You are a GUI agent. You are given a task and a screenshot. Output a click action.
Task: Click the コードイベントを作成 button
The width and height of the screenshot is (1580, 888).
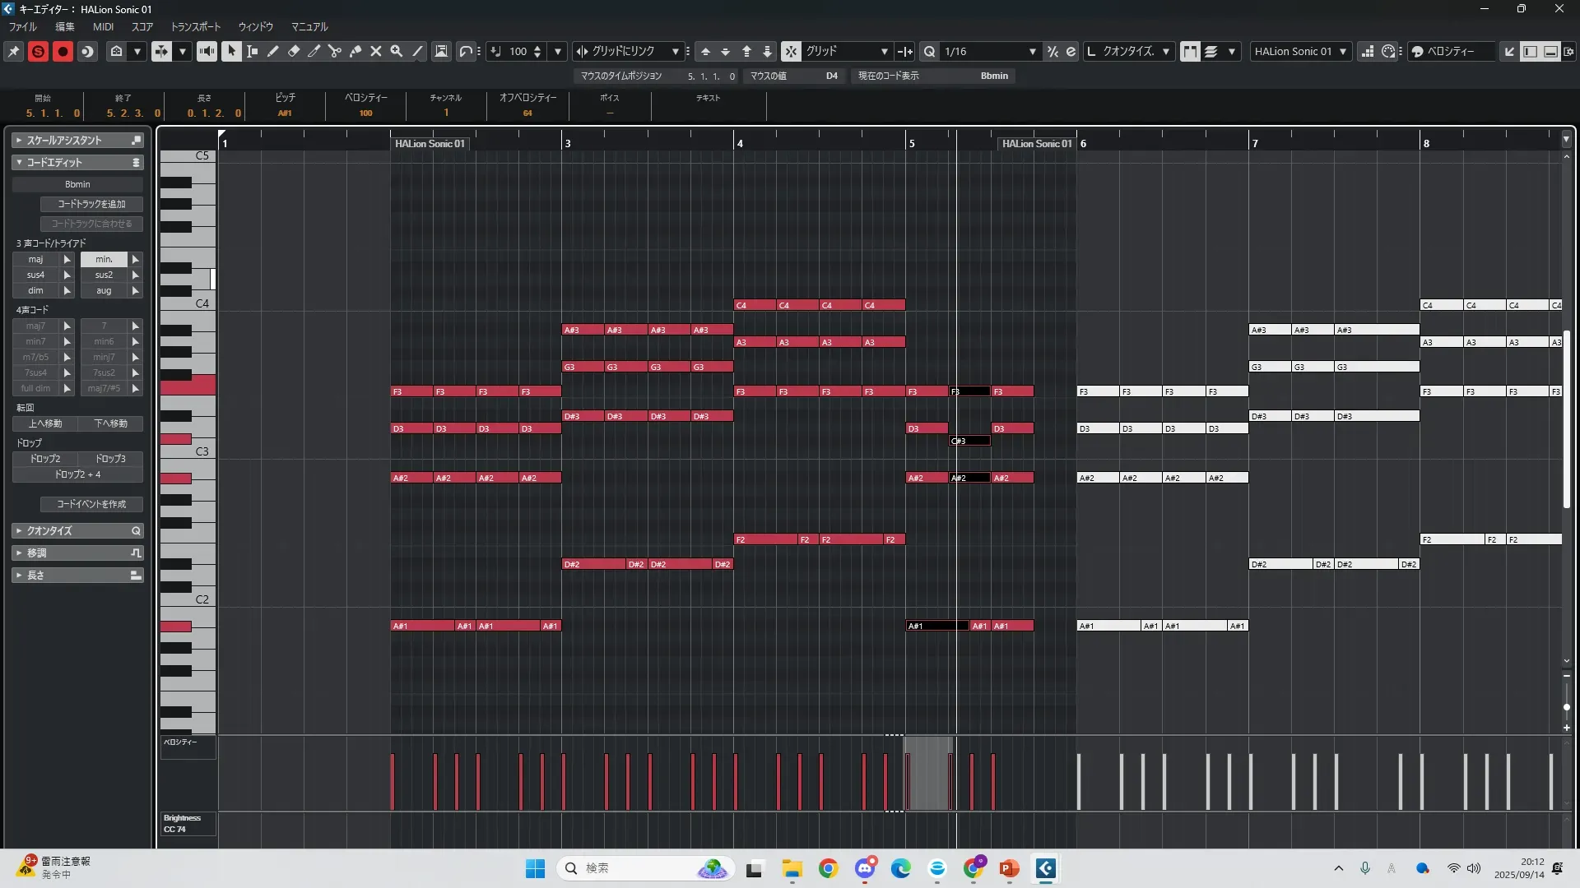(91, 504)
